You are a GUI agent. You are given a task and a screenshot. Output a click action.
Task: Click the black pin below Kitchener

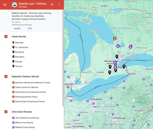tap(110, 67)
